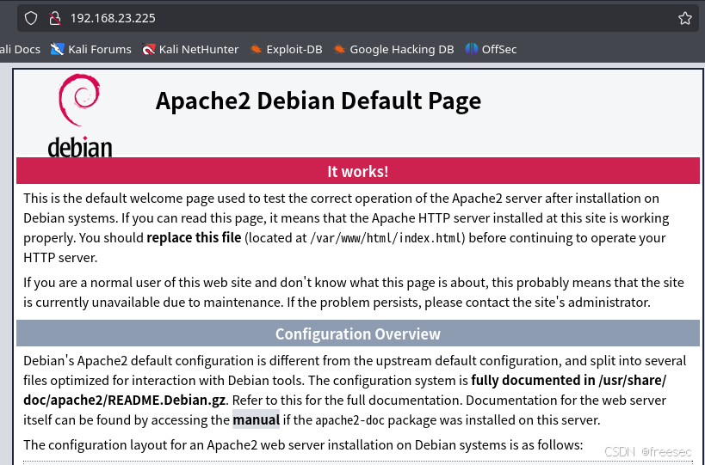This screenshot has width=705, height=465.
Task: Click the Exploit-DB bookmark icon
Action: [x=256, y=49]
